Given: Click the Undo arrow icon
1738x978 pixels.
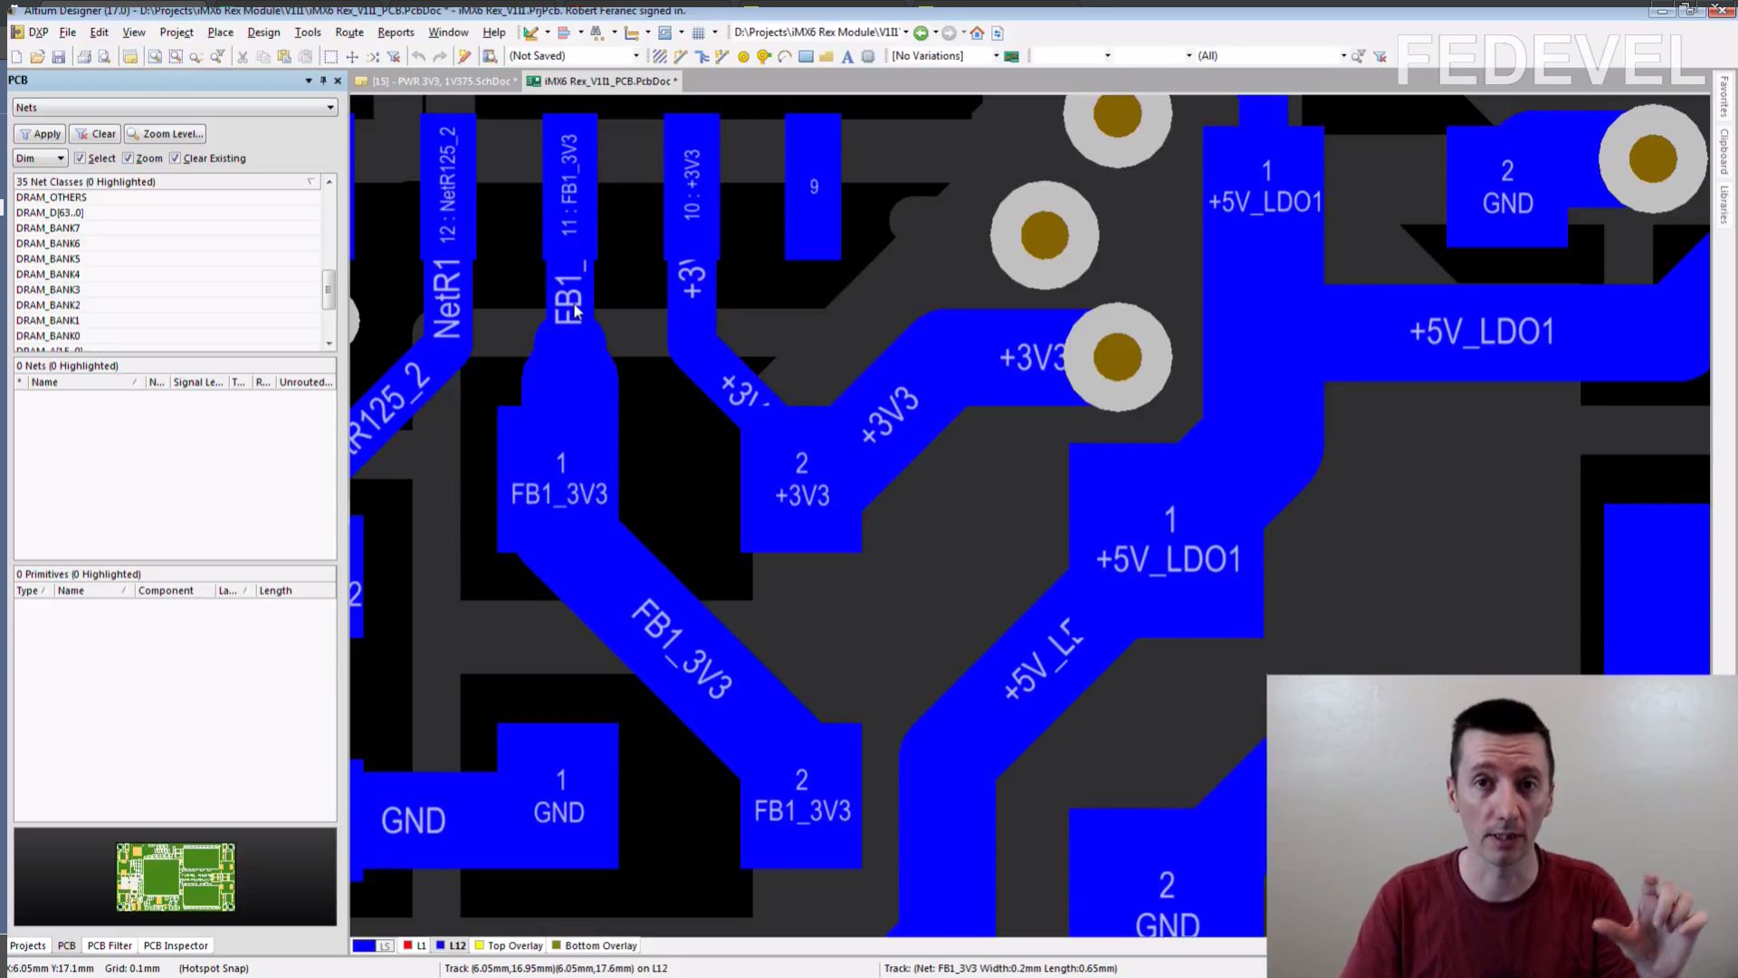Looking at the screenshot, I should pyautogui.click(x=418, y=57).
